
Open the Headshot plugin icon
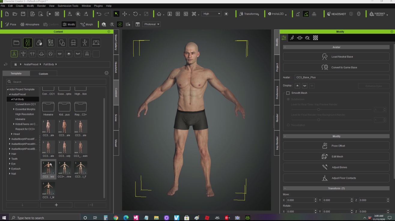coord(336,14)
